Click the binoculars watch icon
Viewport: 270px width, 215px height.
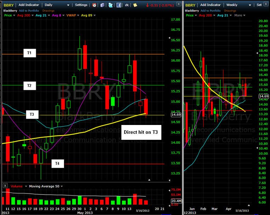tap(127, 5)
